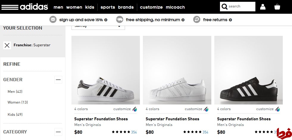This screenshot has width=292, height=140.
Task: Filter by Kids gender option
Action: coord(15,114)
